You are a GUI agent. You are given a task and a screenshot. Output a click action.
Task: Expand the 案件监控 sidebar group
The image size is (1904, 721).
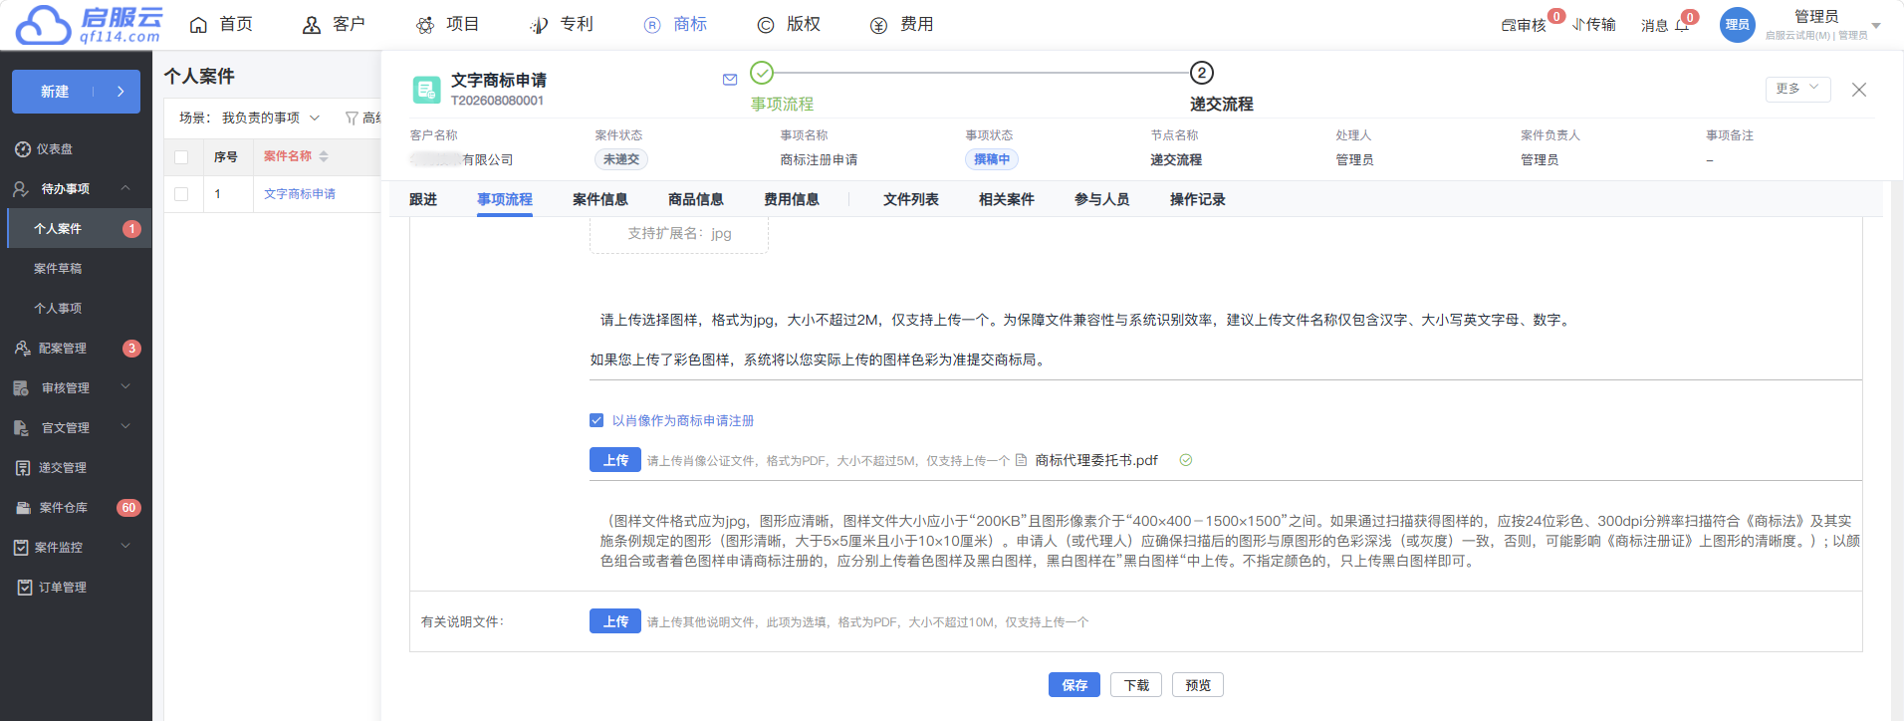[x=125, y=547]
